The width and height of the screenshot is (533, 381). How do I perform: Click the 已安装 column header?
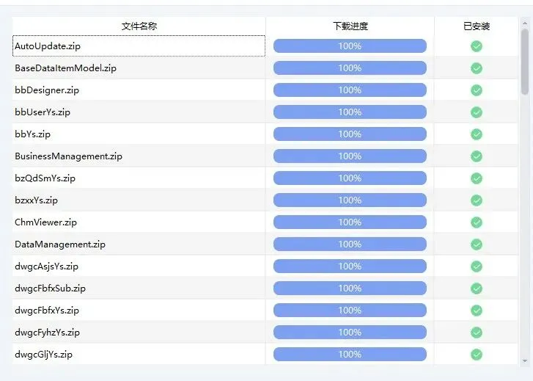coord(477,26)
